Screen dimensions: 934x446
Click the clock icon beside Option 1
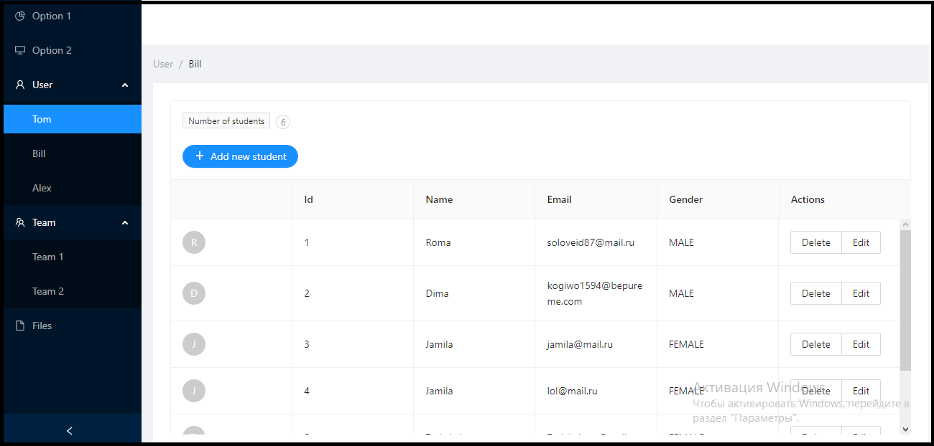click(21, 15)
